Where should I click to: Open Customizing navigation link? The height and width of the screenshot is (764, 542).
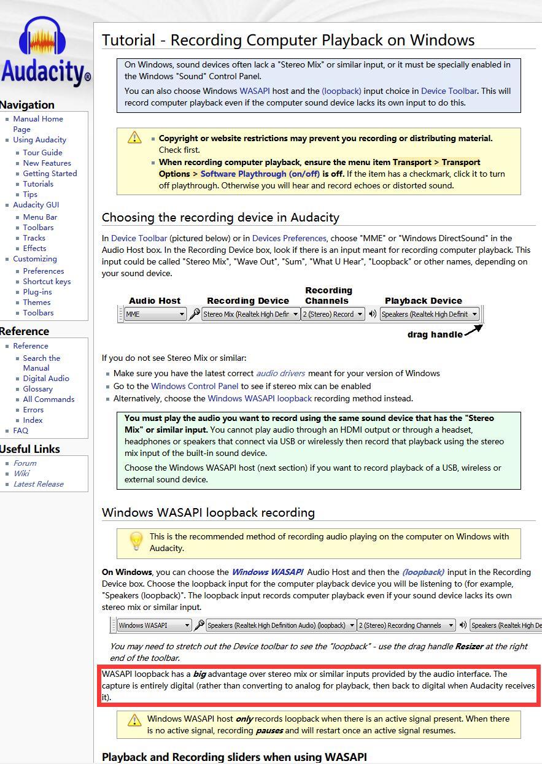(35, 259)
